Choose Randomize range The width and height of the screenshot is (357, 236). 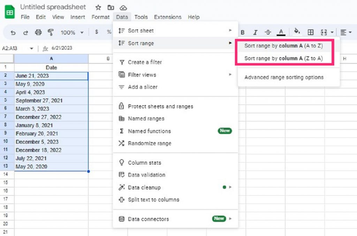pos(175,143)
